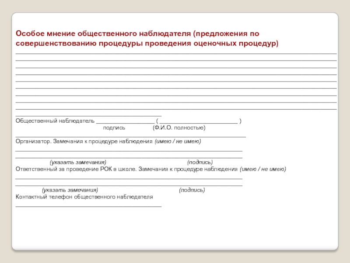Click the caption '(Ф.И.О. полностью)'
This screenshot has width=350, height=263.
click(x=179, y=128)
